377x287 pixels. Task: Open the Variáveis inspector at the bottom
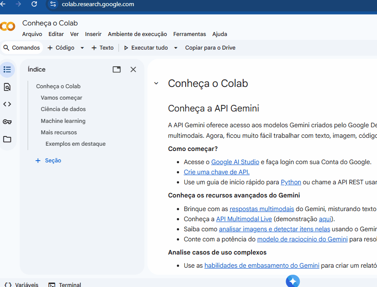click(x=21, y=284)
